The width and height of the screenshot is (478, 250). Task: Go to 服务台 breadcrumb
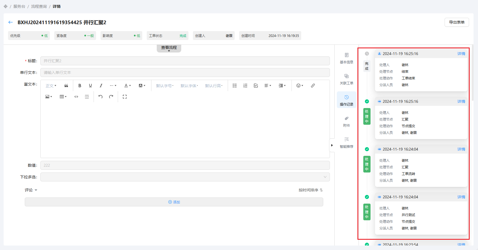pyautogui.click(x=19, y=6)
